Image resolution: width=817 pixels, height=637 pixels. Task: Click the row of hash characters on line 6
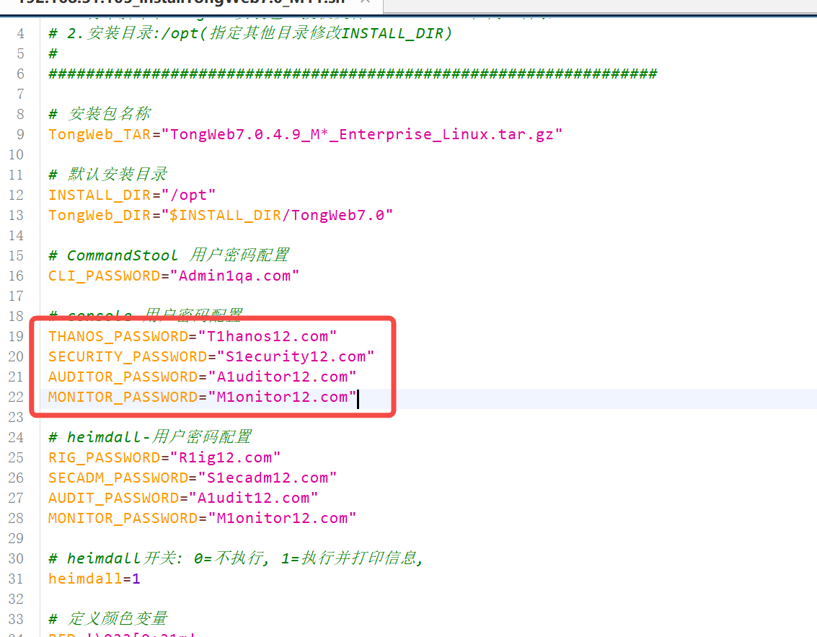tap(353, 74)
